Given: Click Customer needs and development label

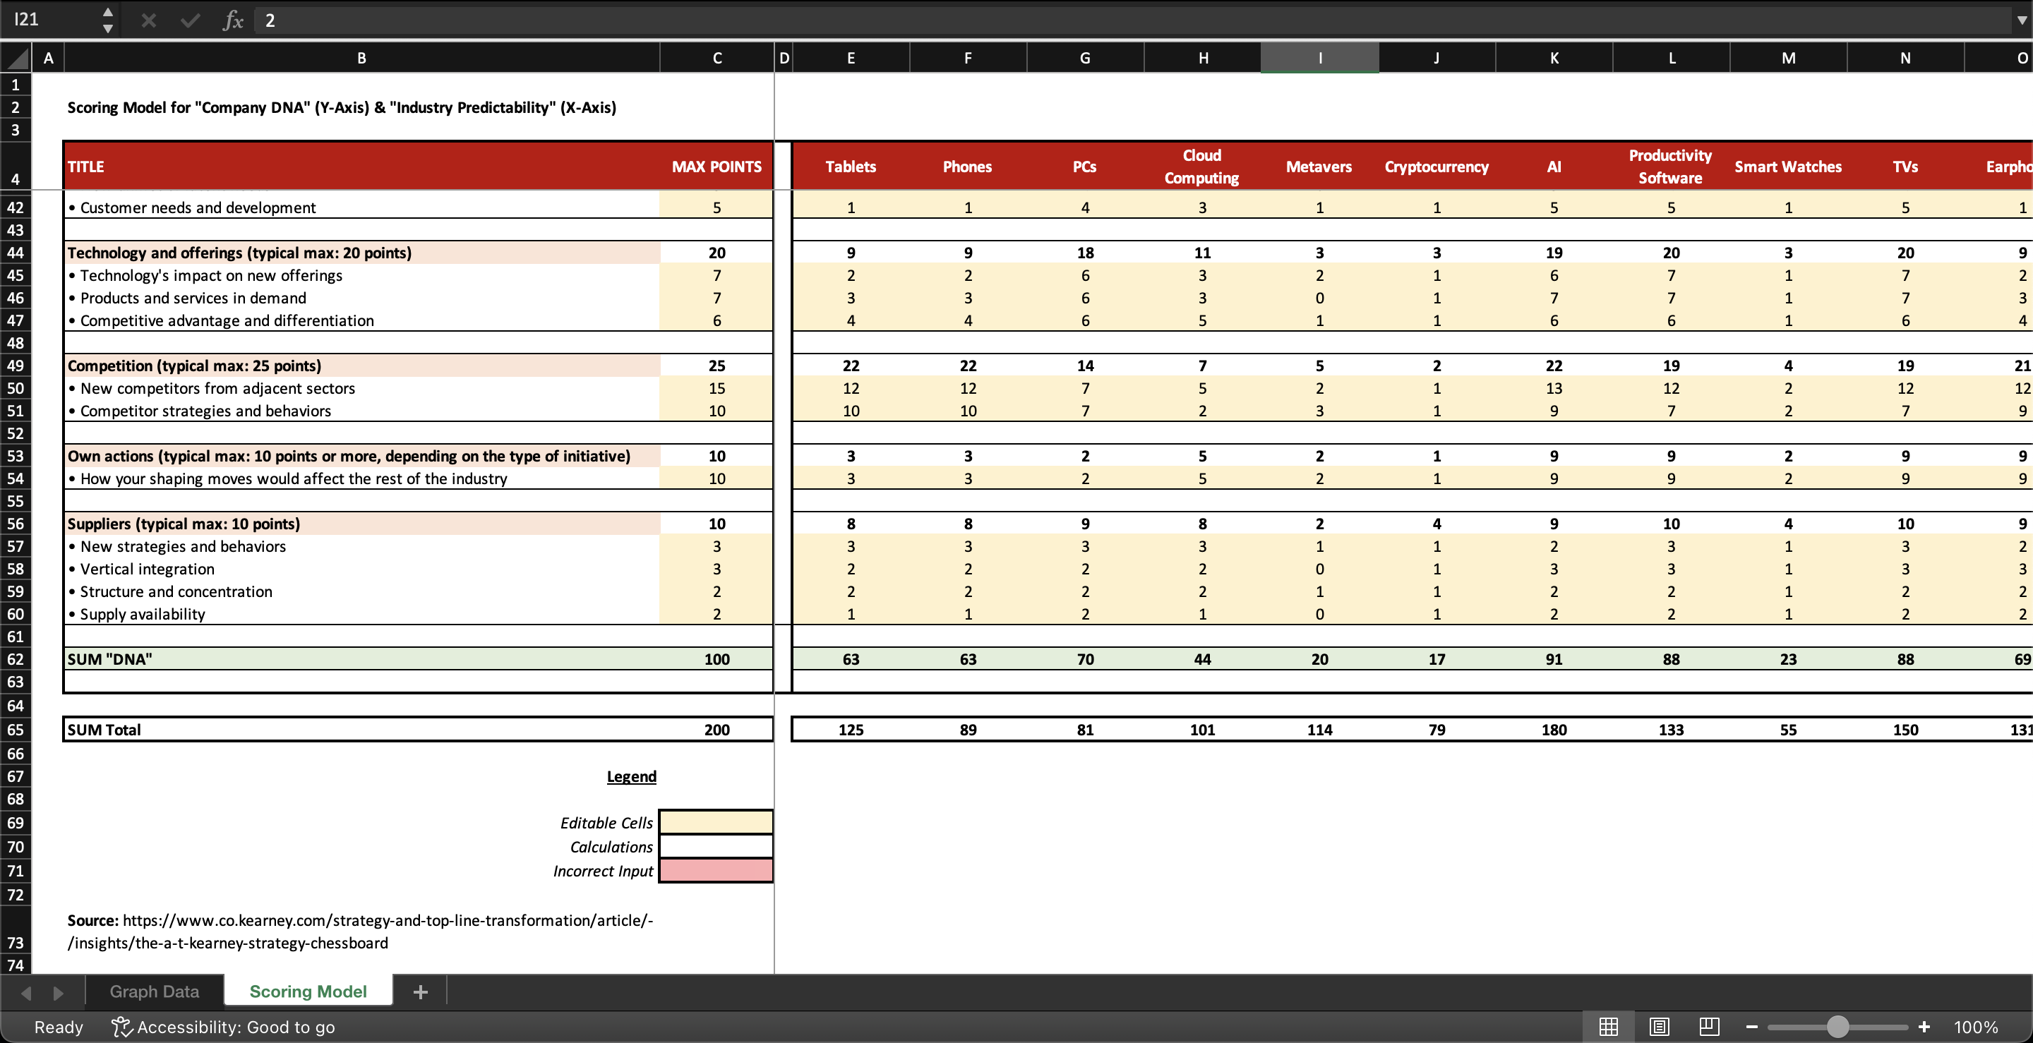Looking at the screenshot, I should click(x=361, y=207).
